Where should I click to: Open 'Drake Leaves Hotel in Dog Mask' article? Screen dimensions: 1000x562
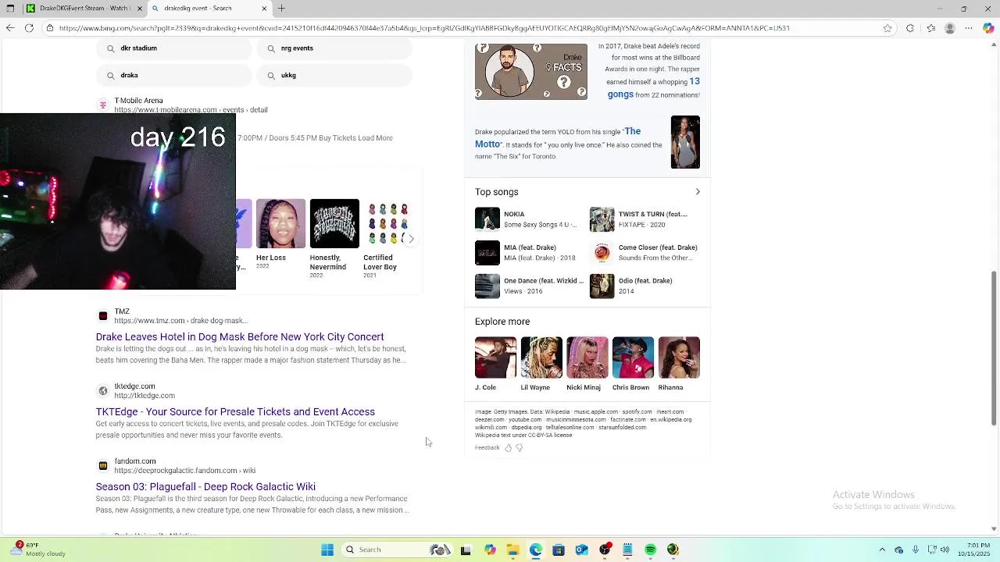pos(240,337)
